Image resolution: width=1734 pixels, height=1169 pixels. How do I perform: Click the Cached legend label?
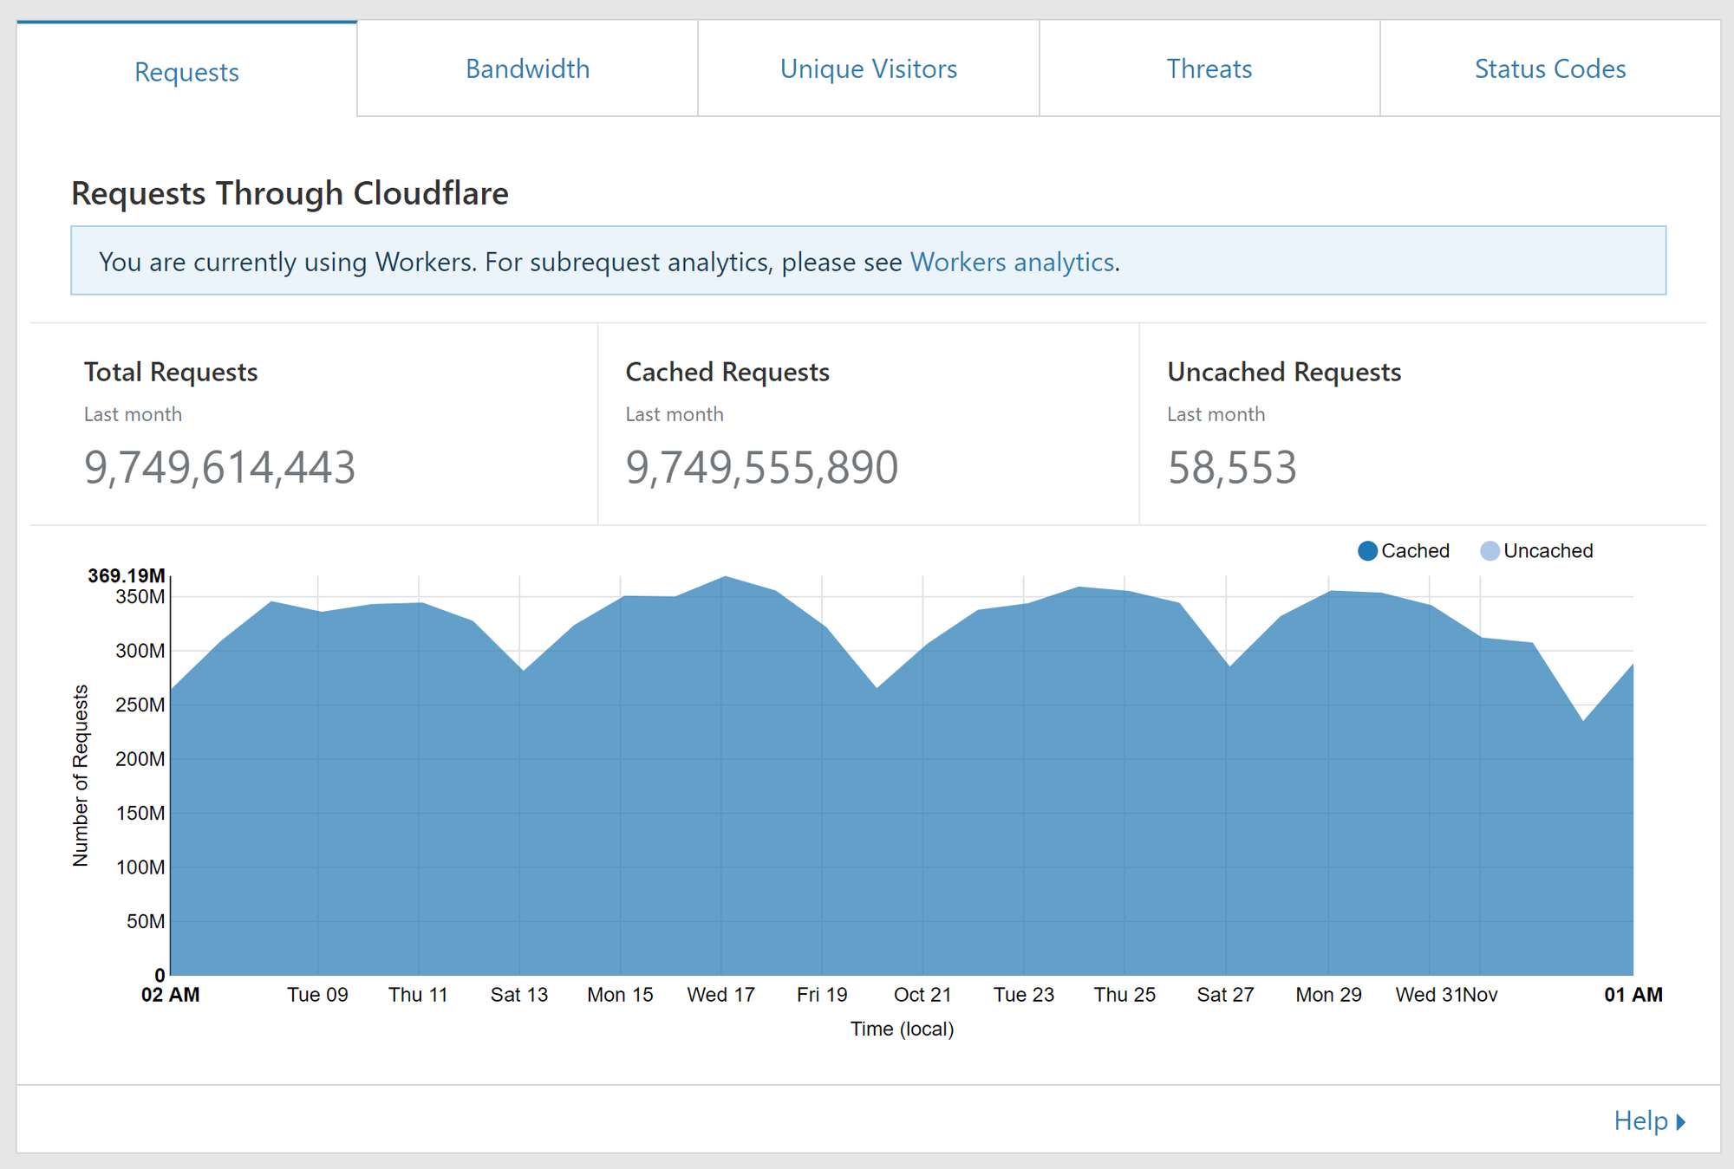click(1415, 551)
